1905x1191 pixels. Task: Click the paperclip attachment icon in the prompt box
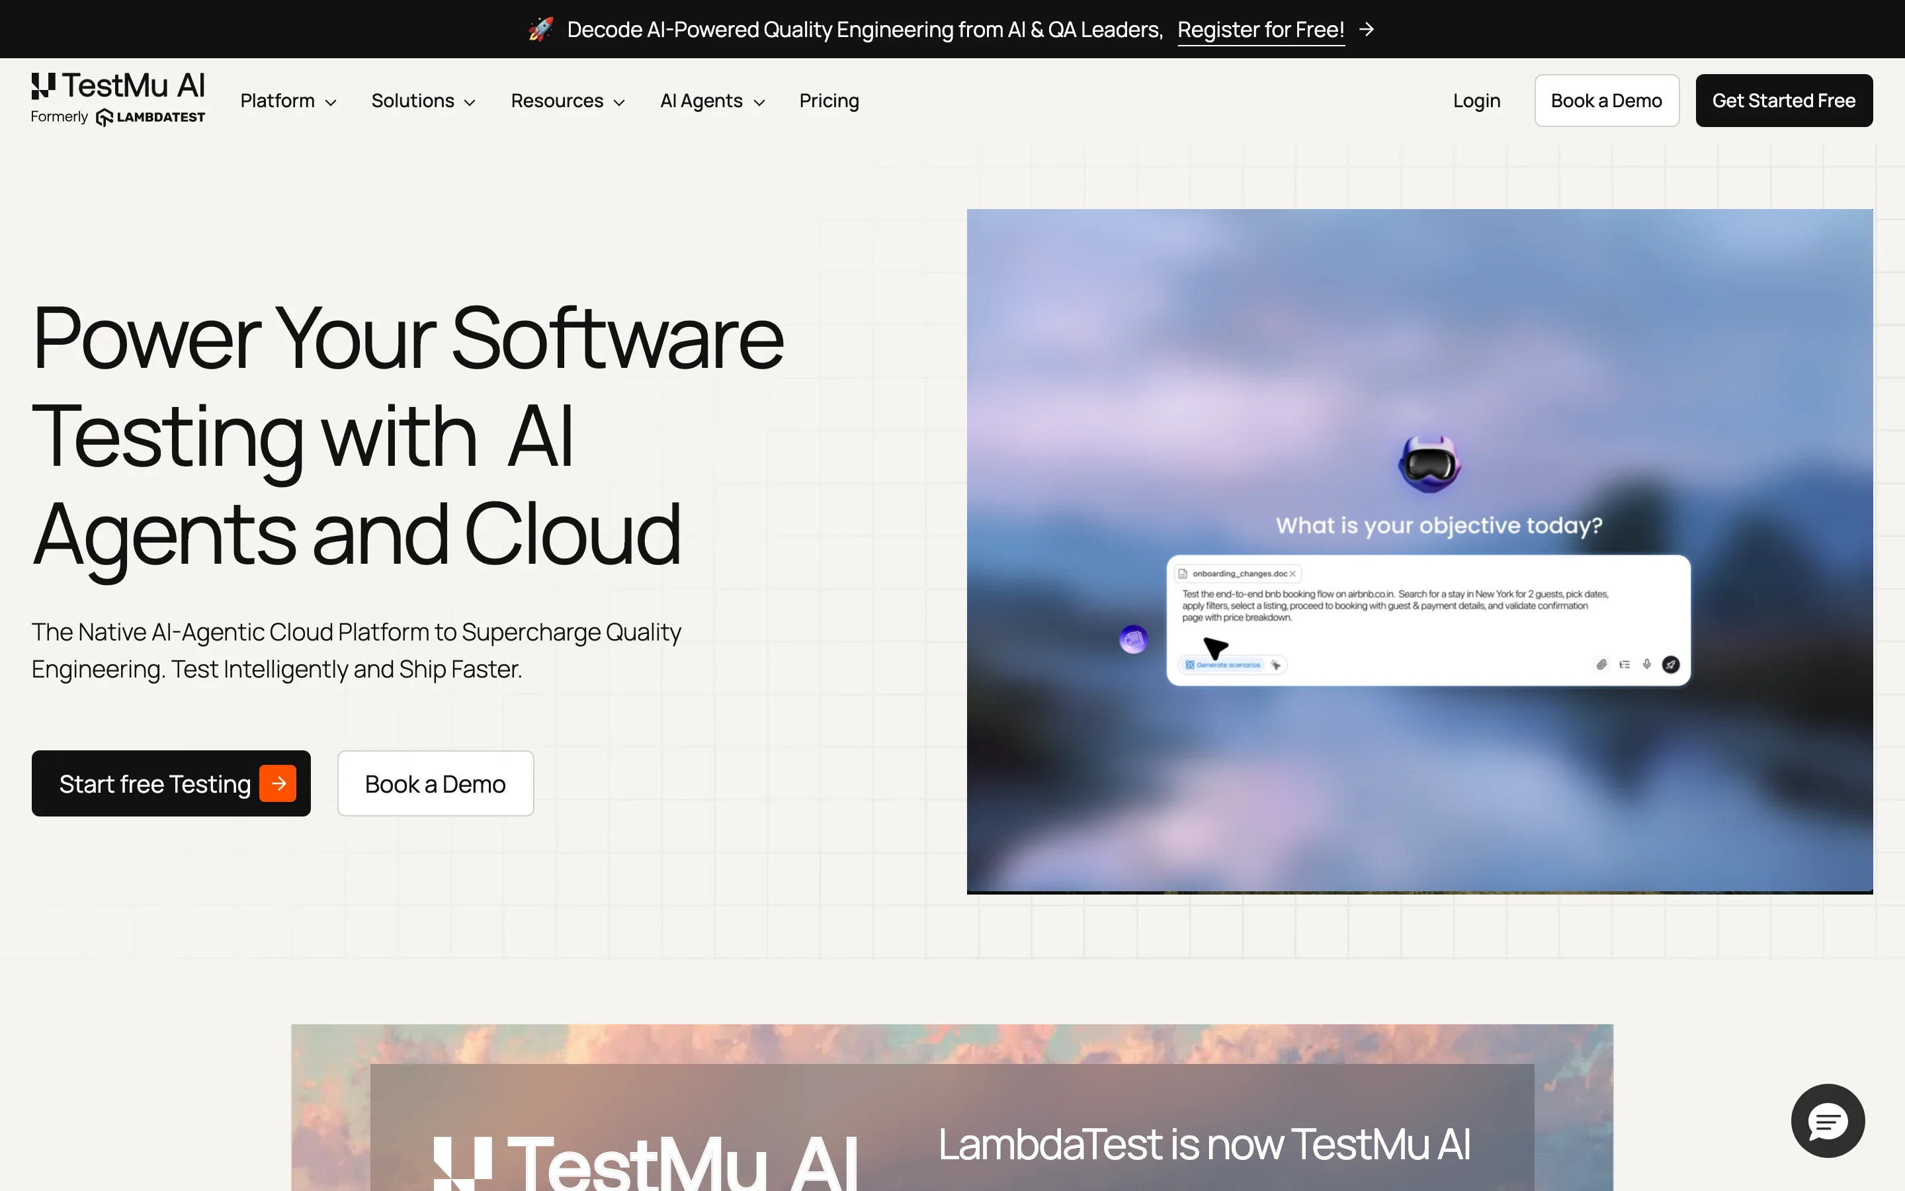(x=1603, y=665)
